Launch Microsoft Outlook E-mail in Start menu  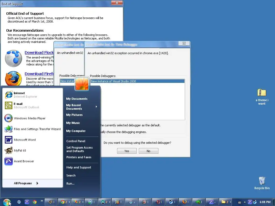[32, 105]
